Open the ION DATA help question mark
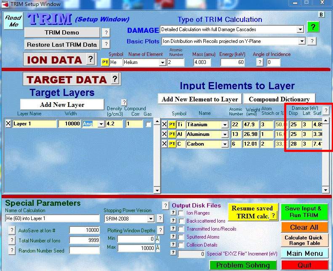 [x=91, y=59]
